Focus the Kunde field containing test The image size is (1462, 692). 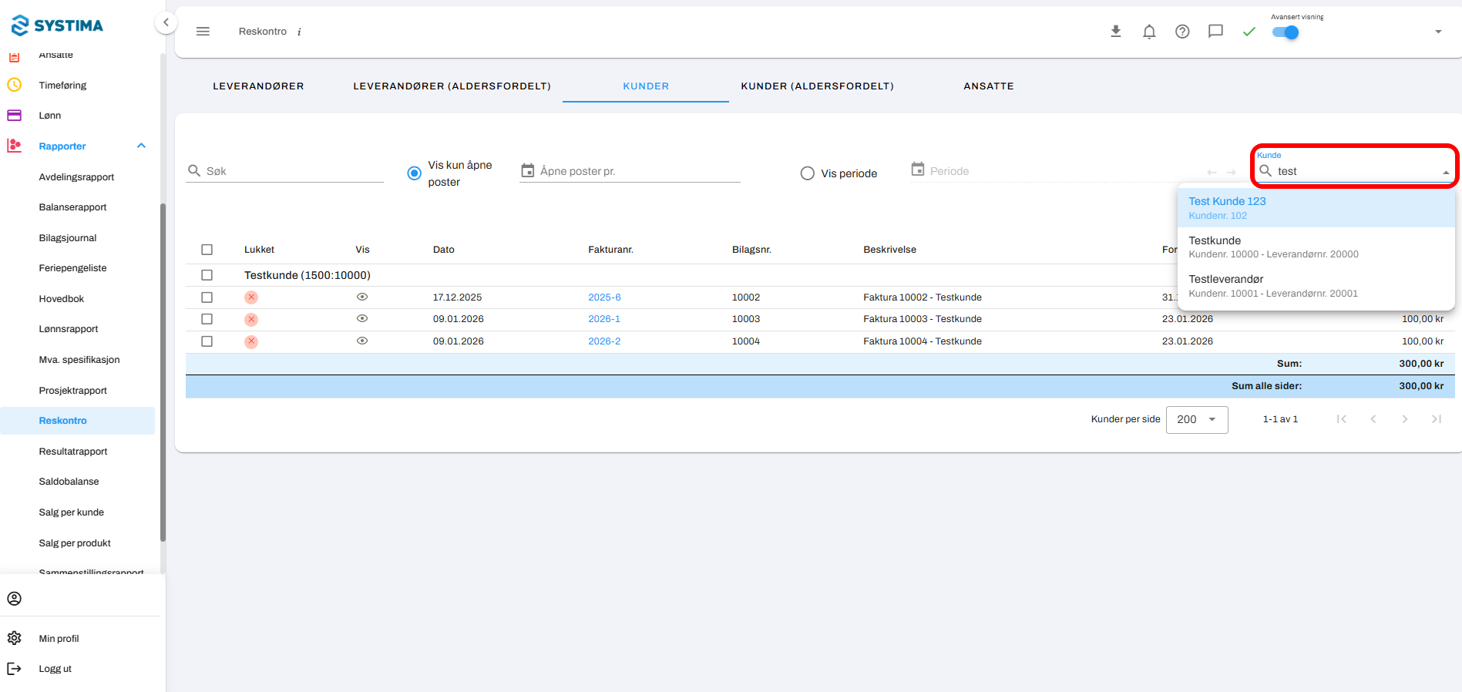[x=1354, y=171]
